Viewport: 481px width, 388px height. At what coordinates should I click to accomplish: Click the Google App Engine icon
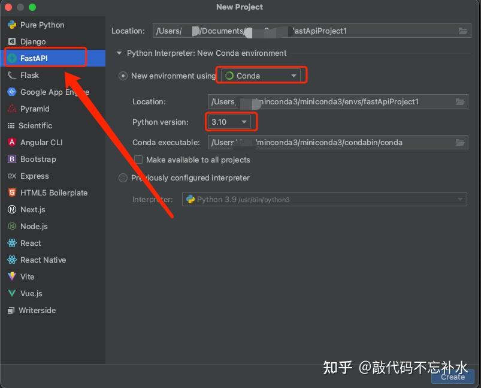pos(11,92)
